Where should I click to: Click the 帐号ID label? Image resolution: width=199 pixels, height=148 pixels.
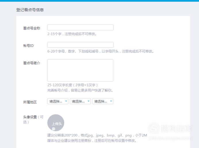(28, 46)
